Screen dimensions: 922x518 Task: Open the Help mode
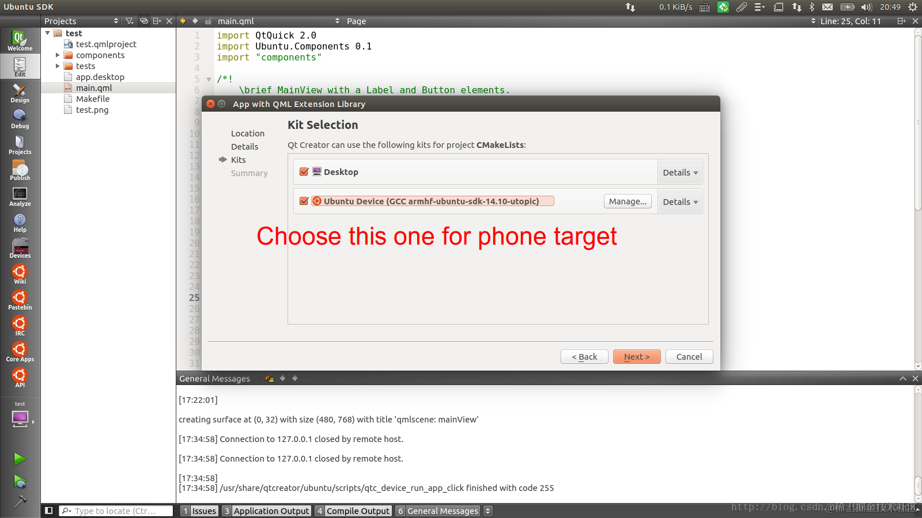[x=20, y=222]
